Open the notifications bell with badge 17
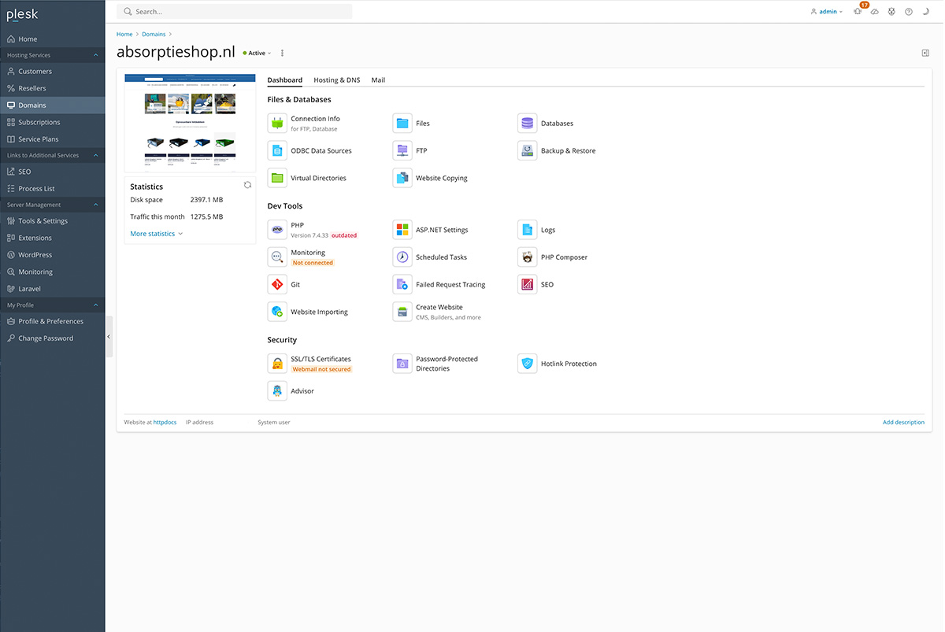This screenshot has width=945, height=632. pyautogui.click(x=858, y=12)
